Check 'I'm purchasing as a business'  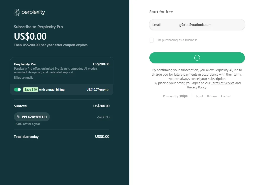coord(151,40)
